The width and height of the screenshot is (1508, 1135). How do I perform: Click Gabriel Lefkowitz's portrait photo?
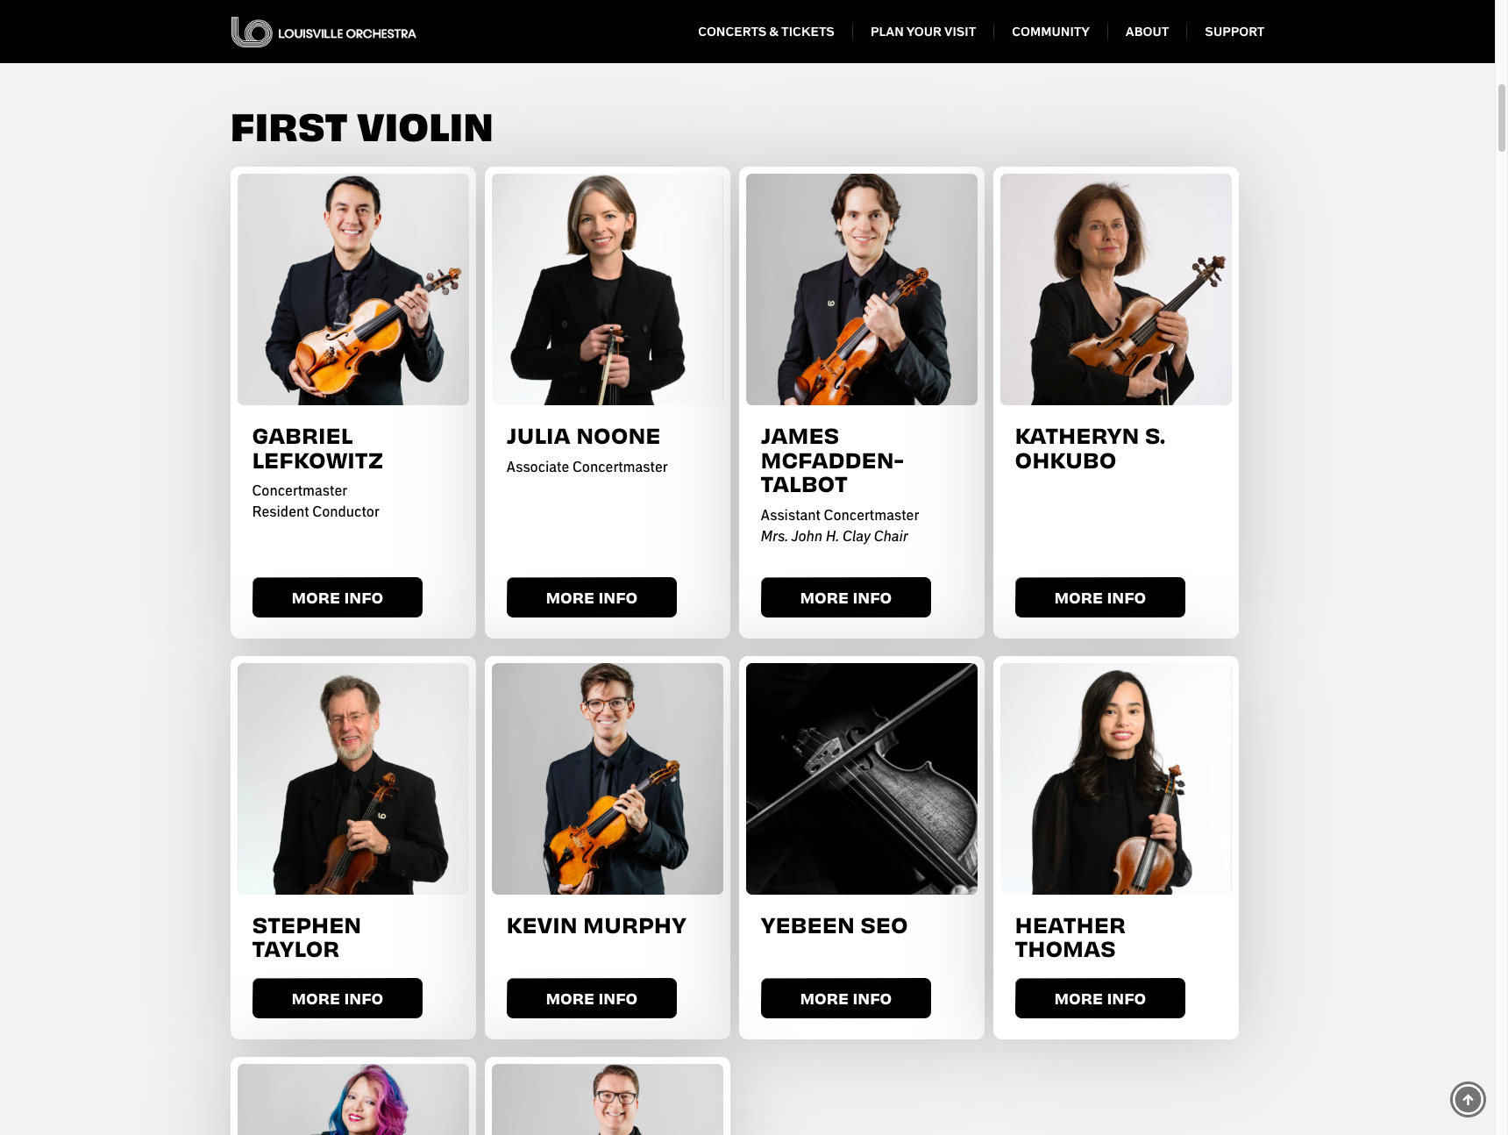click(353, 289)
